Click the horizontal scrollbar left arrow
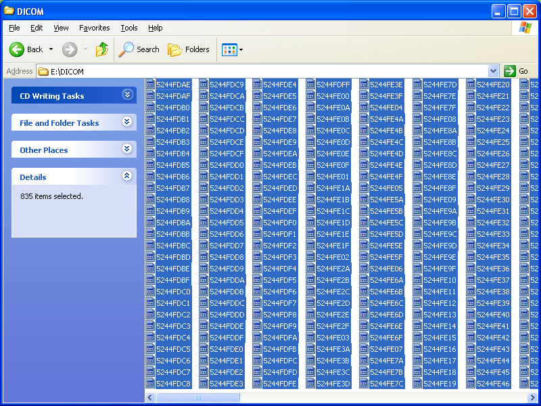The image size is (541, 406). coord(149,397)
